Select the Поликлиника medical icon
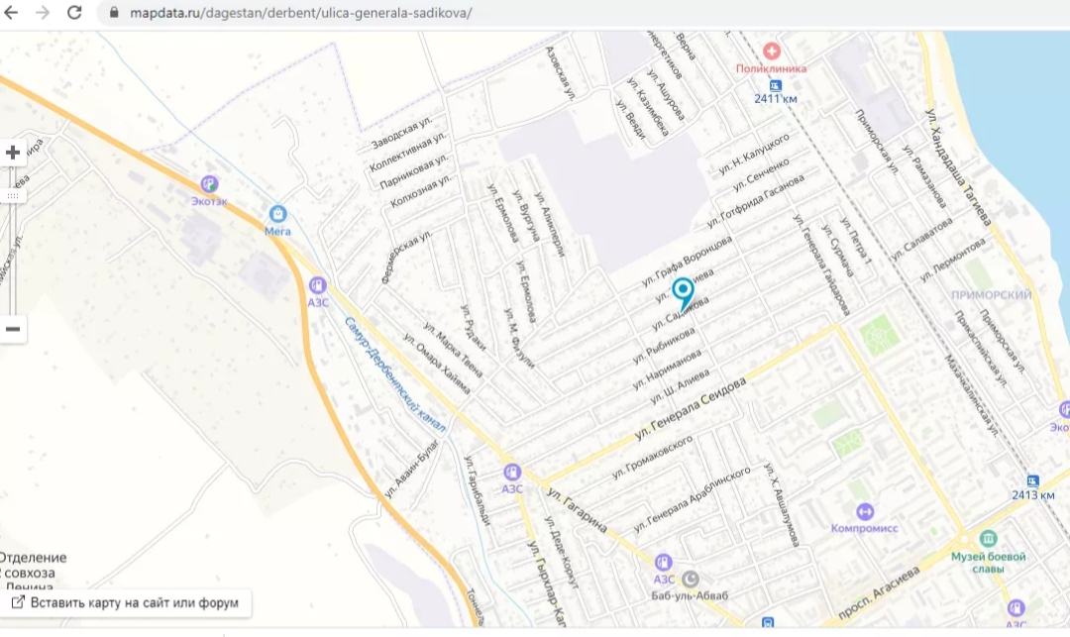1070x637 pixels. coord(771,52)
